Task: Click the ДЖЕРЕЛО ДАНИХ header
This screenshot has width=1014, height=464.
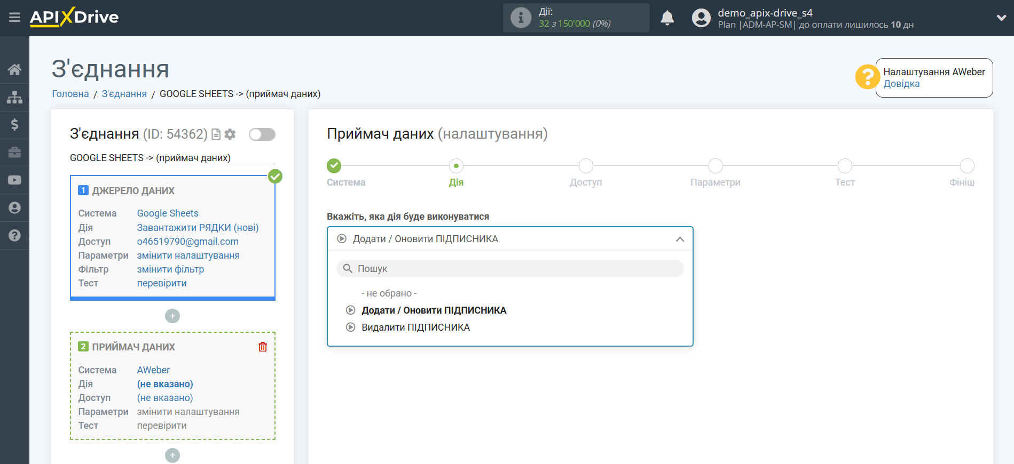Action: pyautogui.click(x=133, y=191)
